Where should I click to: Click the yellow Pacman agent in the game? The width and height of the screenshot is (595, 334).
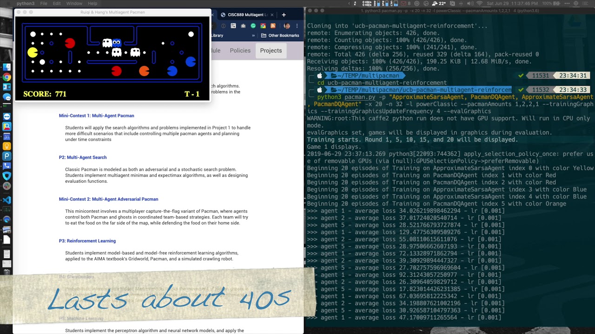33,52
